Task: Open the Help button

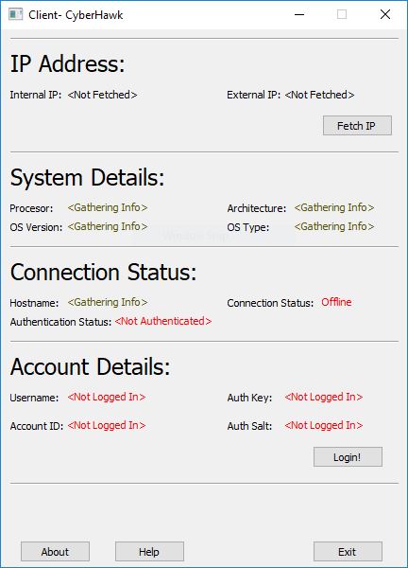Action: pos(149,551)
